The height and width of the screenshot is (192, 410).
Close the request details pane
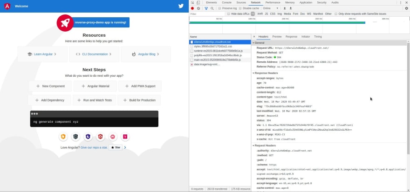pos(254,37)
